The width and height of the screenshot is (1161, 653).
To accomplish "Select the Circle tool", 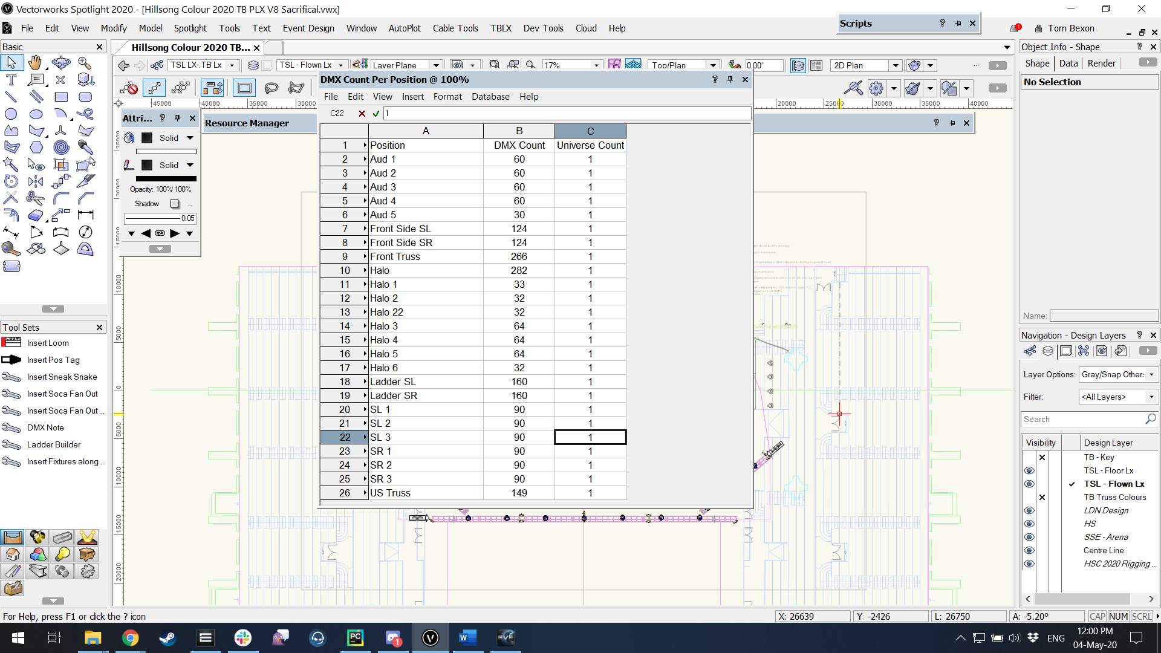I will pyautogui.click(x=11, y=114).
